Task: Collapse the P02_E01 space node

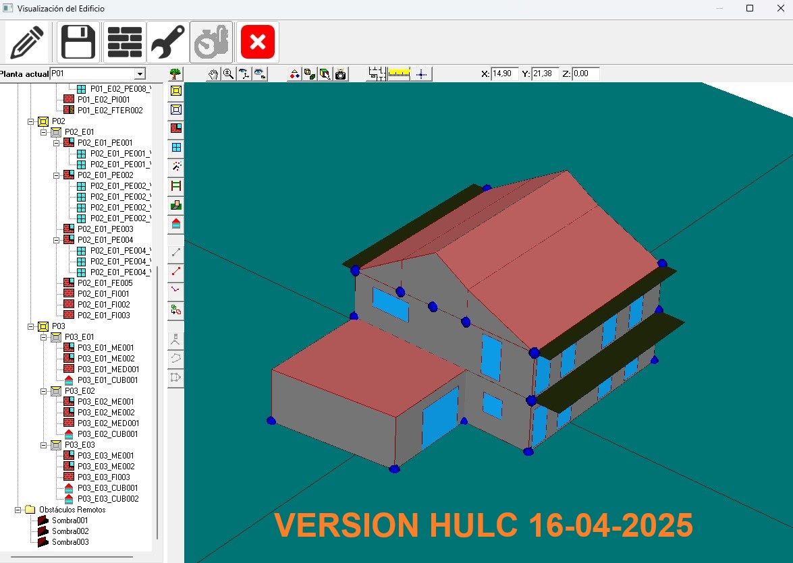Action: click(x=44, y=132)
